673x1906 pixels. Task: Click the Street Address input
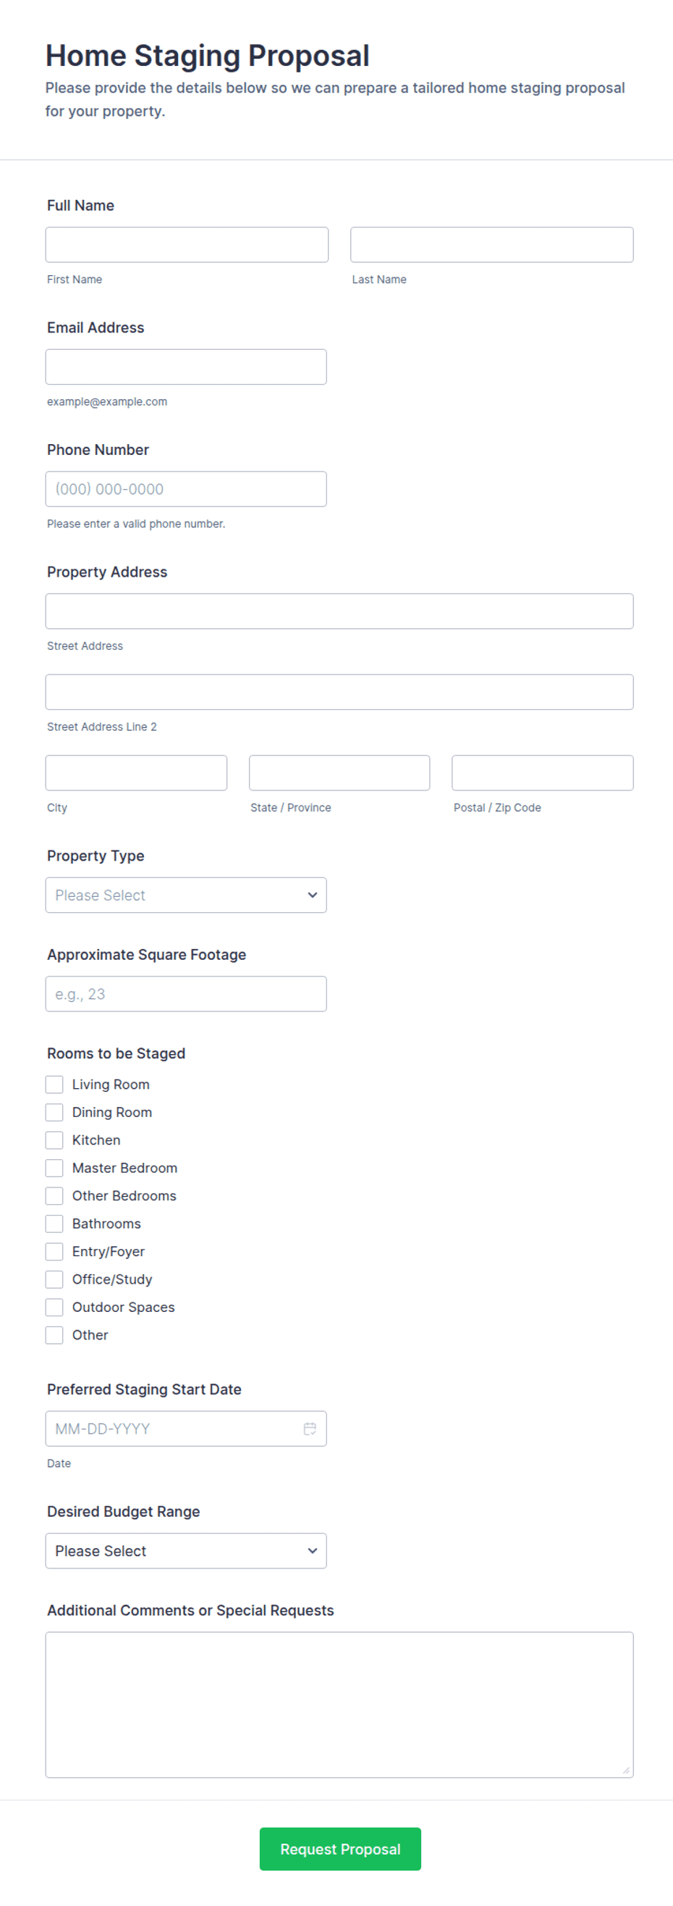339,611
